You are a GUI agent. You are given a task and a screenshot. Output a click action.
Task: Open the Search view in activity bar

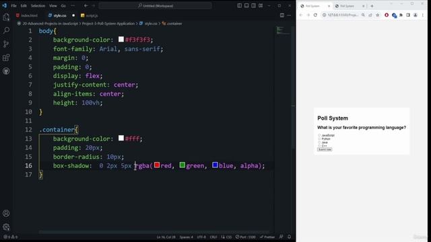(6, 30)
